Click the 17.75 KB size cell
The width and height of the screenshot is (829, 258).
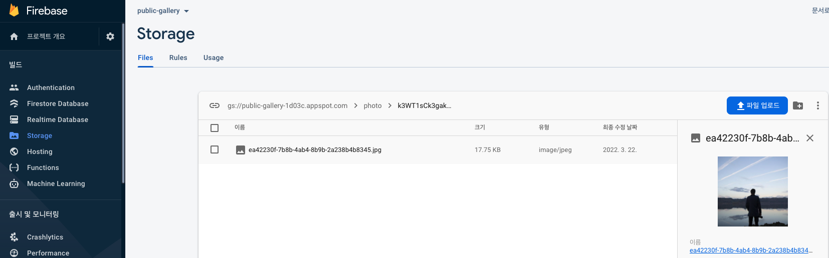pos(488,150)
